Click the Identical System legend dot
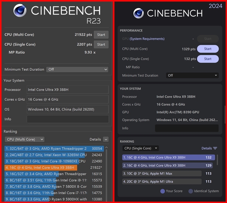This screenshot has width=227, height=203. click(191, 191)
